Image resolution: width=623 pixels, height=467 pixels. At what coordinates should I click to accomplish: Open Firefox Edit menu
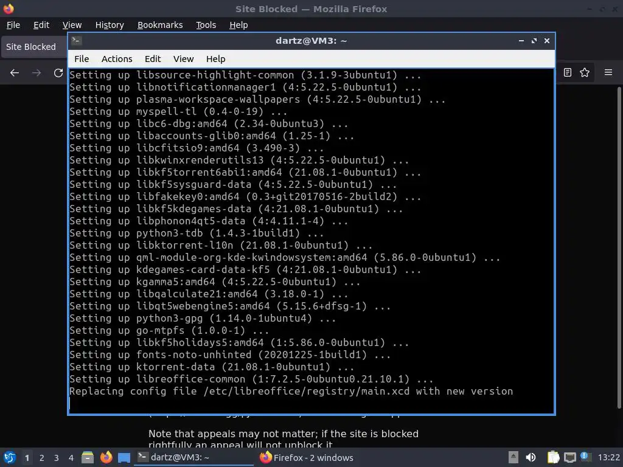pyautogui.click(x=41, y=25)
